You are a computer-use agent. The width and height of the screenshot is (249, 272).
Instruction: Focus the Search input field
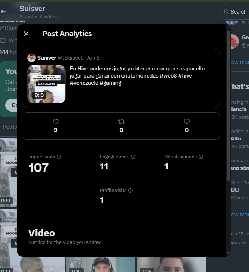234,12
